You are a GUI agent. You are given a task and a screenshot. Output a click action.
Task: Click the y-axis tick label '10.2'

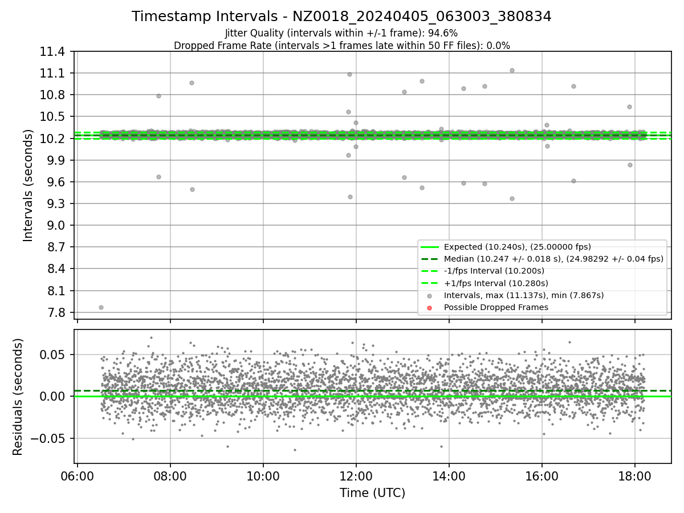point(52,139)
